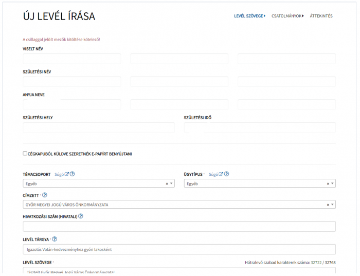Enable the Cégkapuból küldve e-Papír checkbox
Image resolution: width=360 pixels, height=276 pixels.
[25, 153]
